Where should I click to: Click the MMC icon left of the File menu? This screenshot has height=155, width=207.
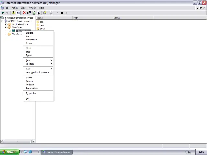click(x=2, y=8)
